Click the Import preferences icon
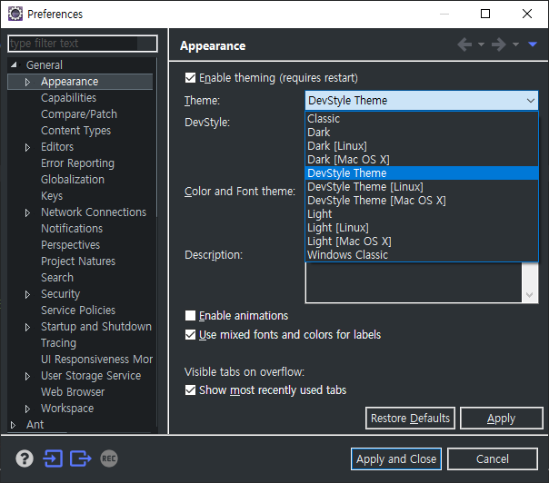The image size is (549, 483). point(53,458)
